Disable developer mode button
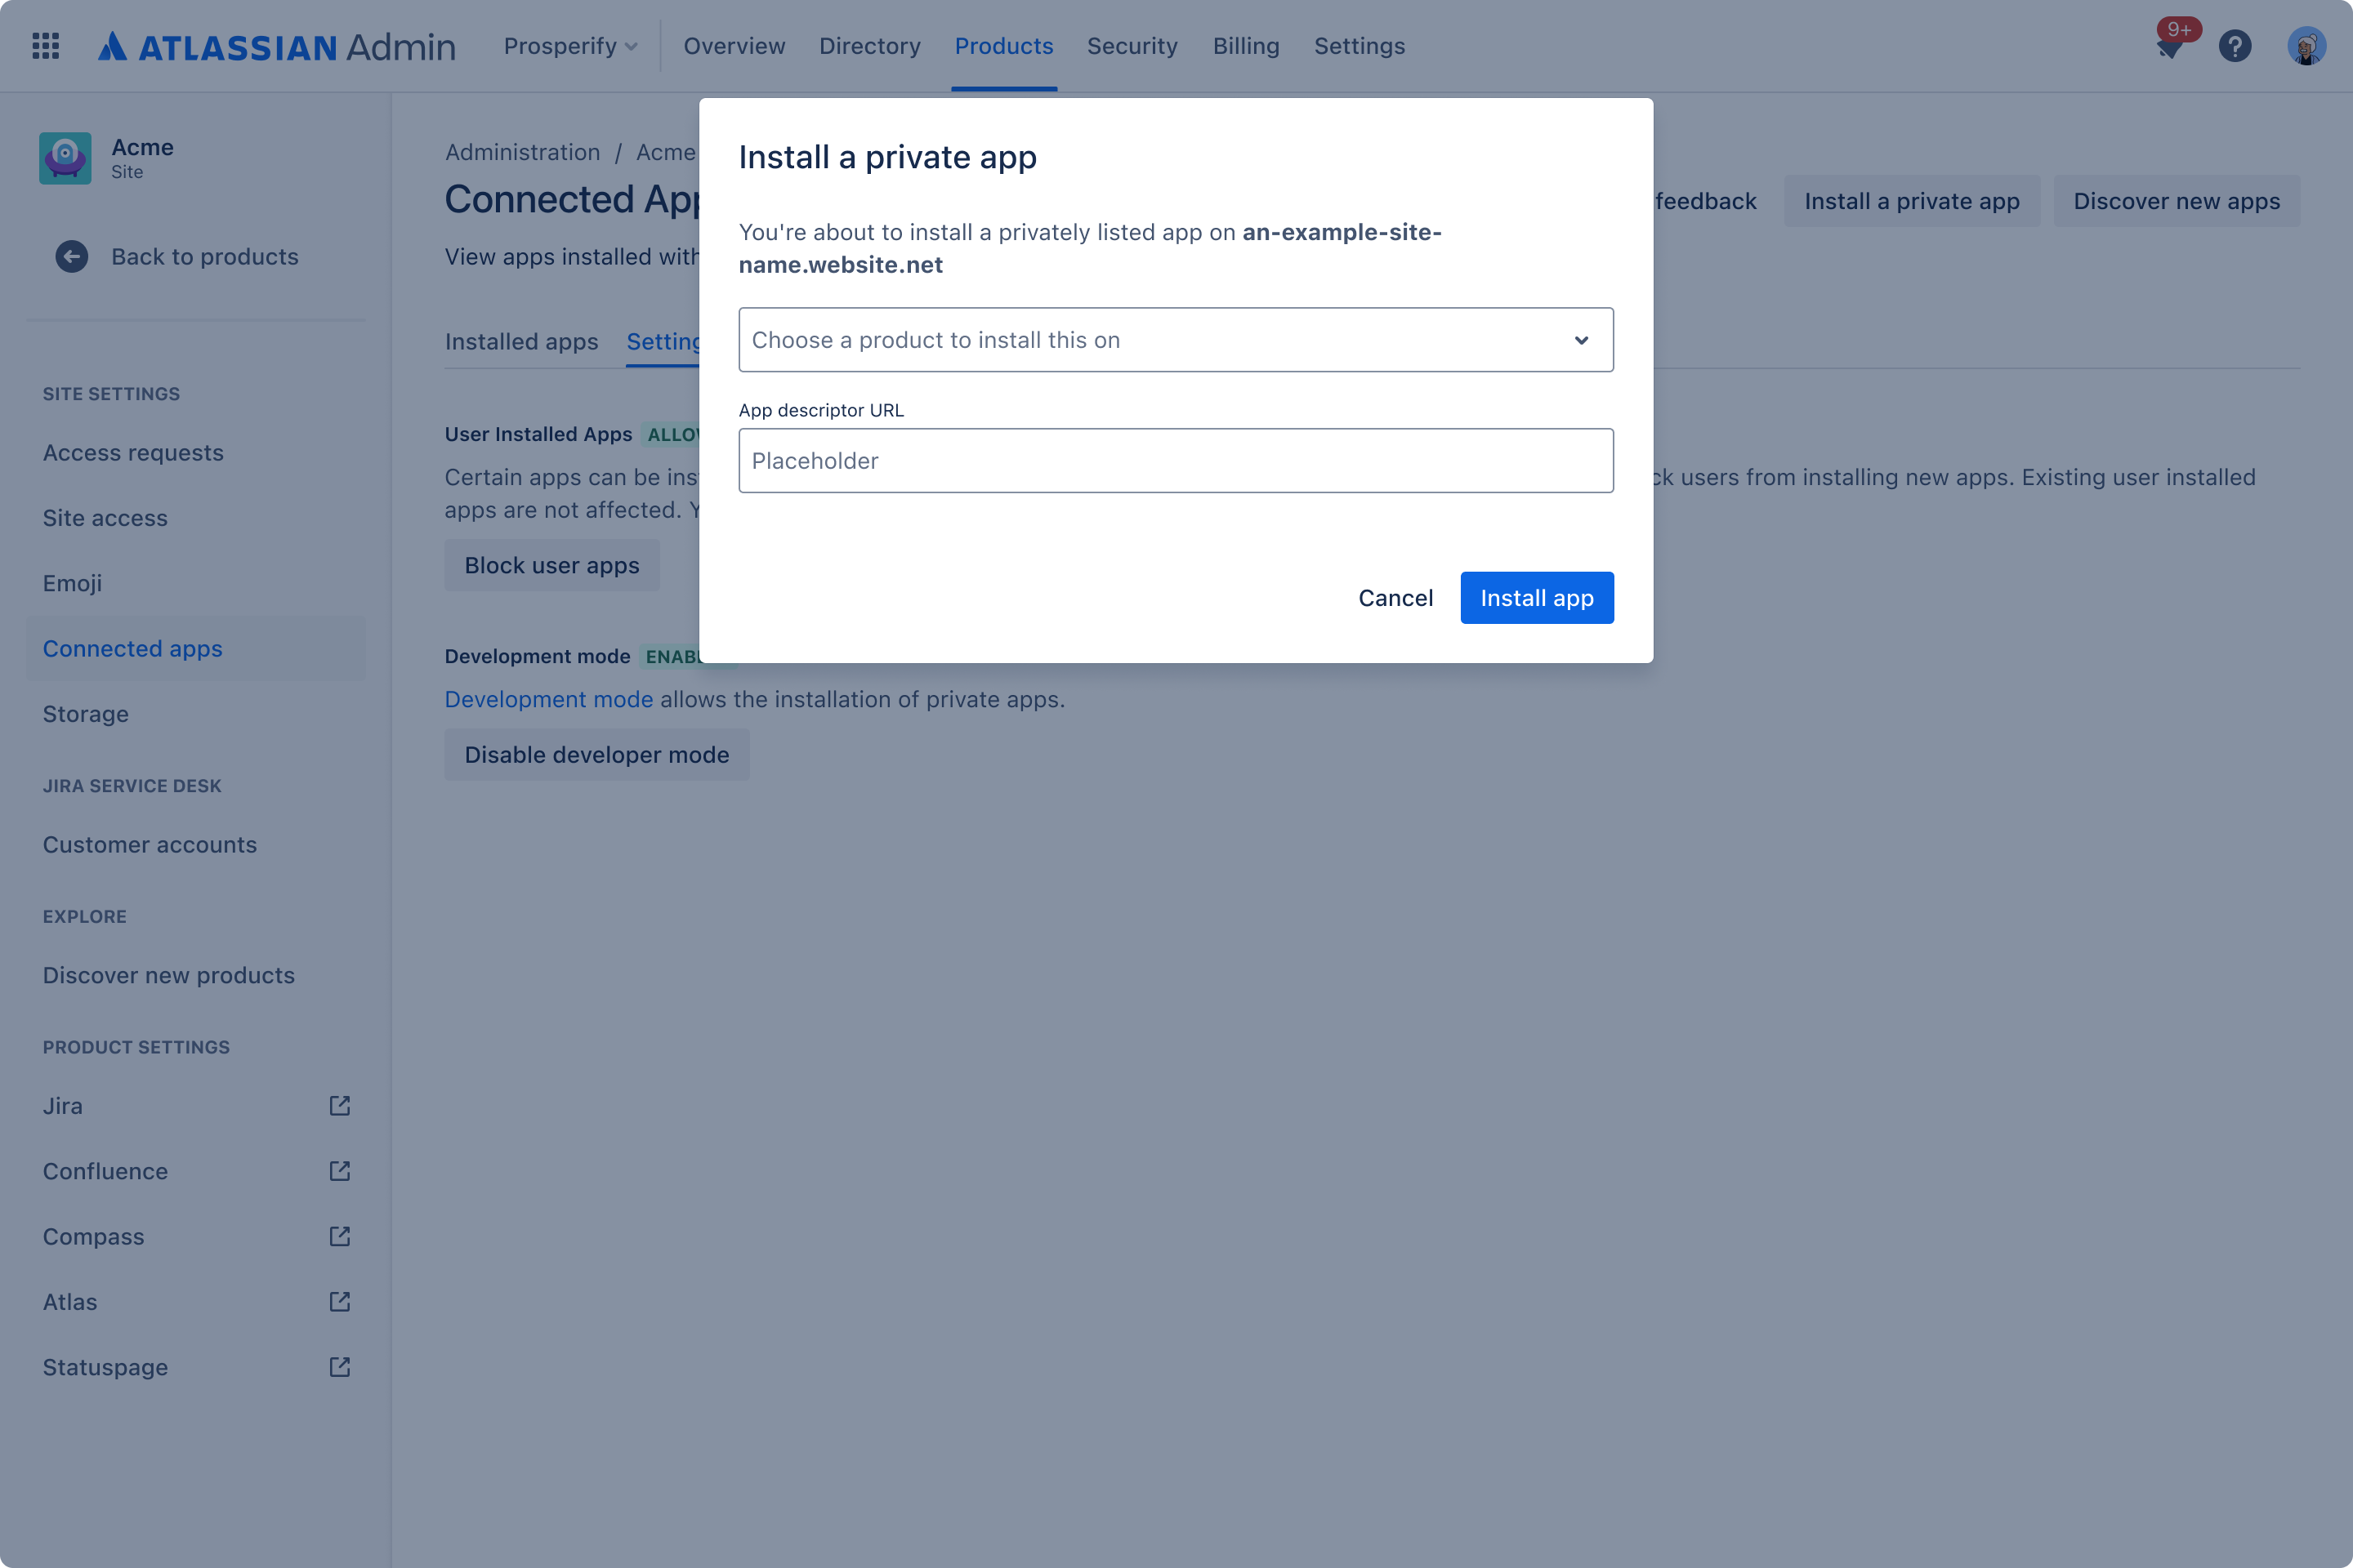2353x1568 pixels. (x=597, y=755)
